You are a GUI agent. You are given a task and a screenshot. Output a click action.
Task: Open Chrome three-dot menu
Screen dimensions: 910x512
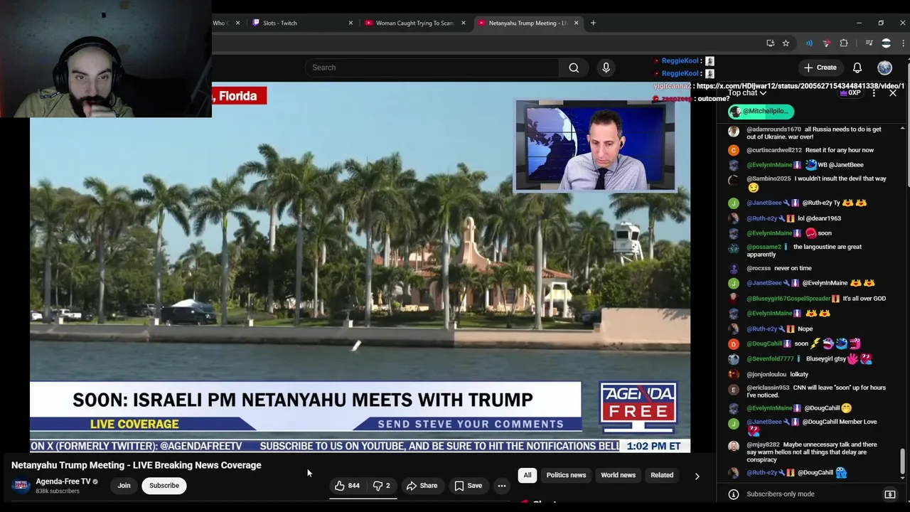coord(903,43)
